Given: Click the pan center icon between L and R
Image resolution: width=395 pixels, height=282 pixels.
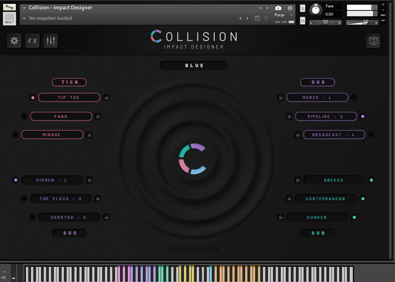Looking at the screenshot, I should (x=325, y=23).
